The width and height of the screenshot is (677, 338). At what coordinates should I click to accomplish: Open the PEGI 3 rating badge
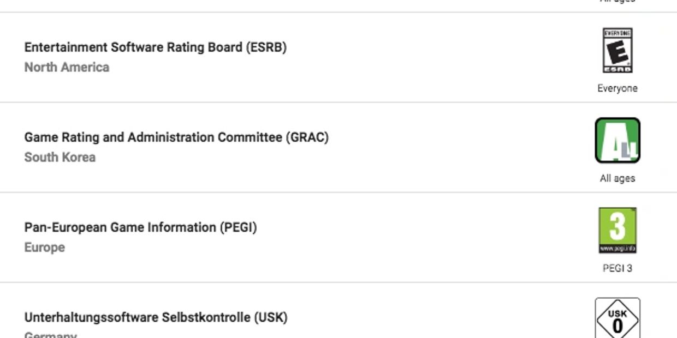coord(617,230)
